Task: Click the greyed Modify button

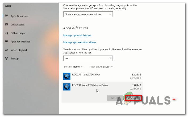Action: 115,98
